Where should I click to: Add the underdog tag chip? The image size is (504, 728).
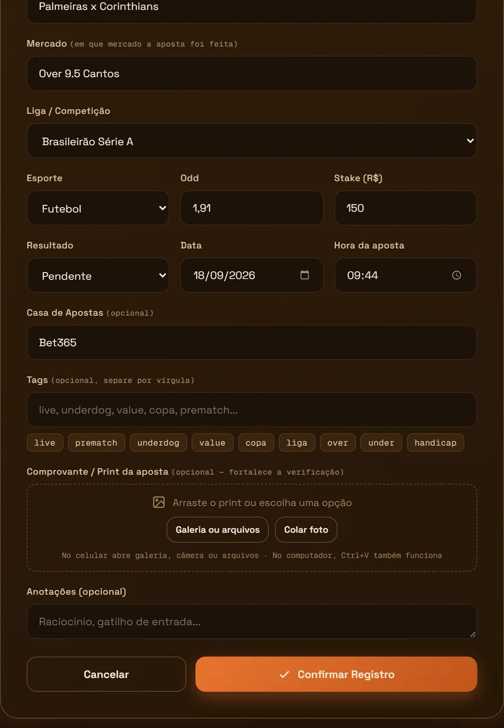(158, 442)
